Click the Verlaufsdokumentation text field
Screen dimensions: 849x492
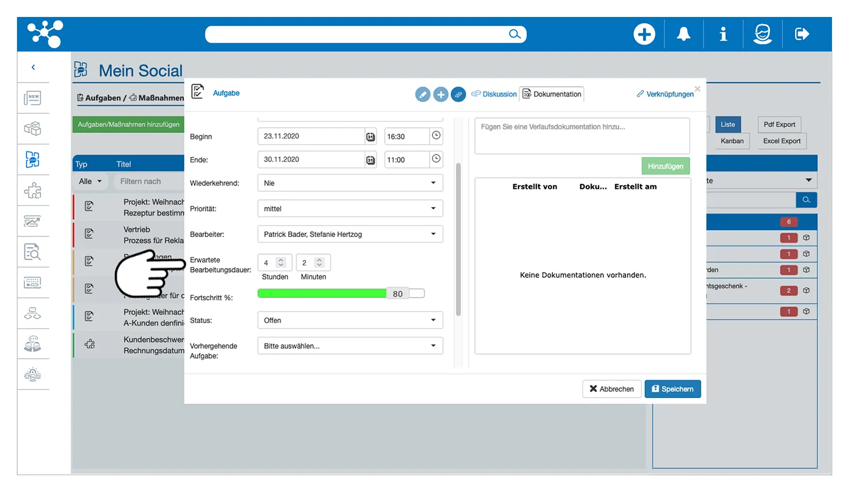(x=582, y=136)
